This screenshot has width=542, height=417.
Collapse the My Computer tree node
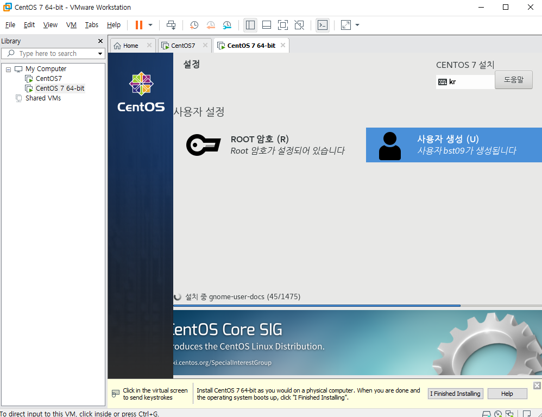coord(8,69)
